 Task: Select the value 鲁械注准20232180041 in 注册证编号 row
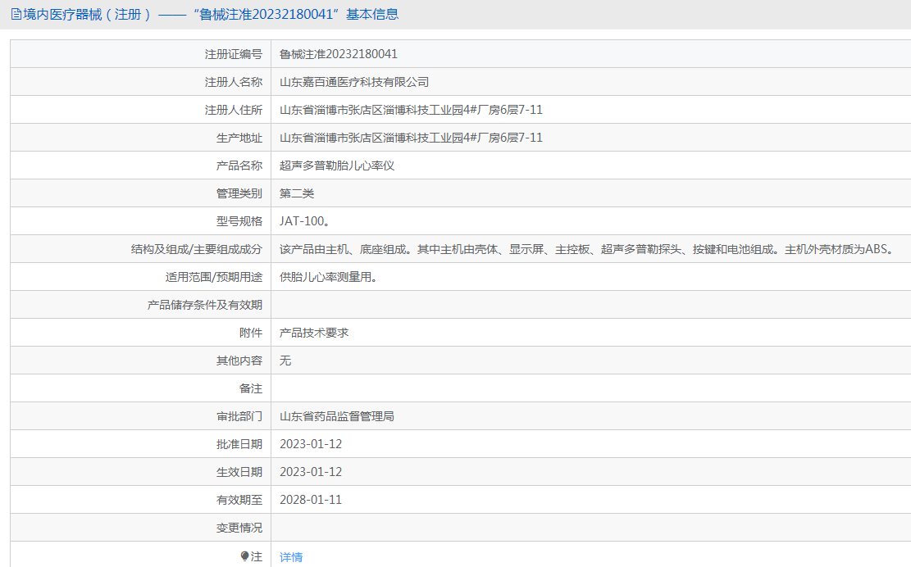[x=339, y=54]
